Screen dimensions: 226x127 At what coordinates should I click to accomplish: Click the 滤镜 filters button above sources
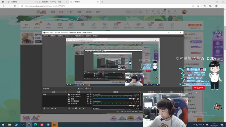click(88, 89)
